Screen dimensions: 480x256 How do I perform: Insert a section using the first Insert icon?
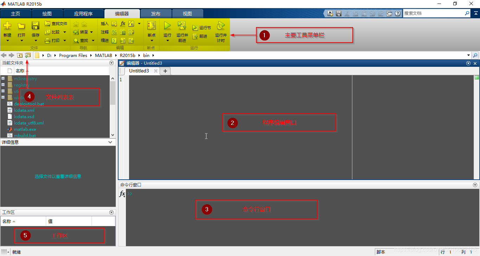tap(114, 24)
